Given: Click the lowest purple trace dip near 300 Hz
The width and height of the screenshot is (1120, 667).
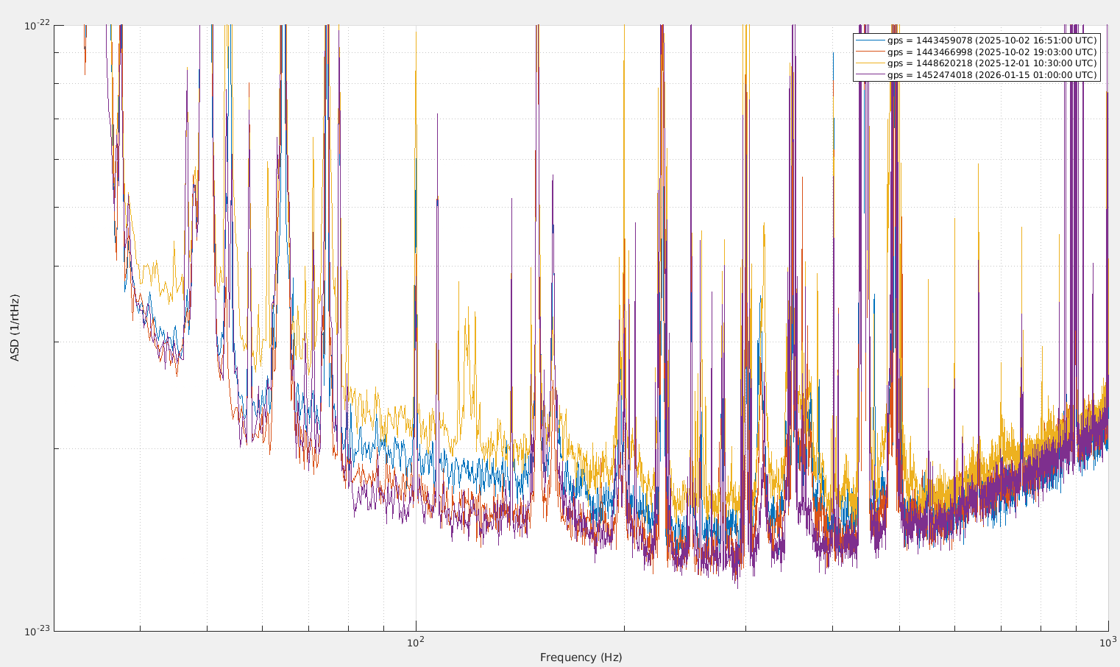Looking at the screenshot, I should pos(737,585).
